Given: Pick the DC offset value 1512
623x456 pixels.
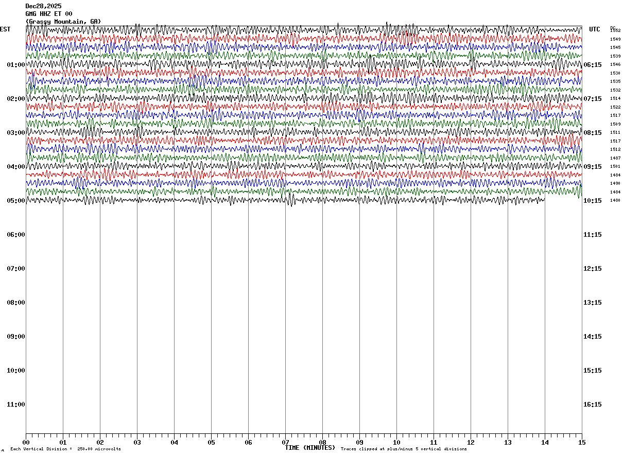Looking at the screenshot, I should coord(615,149).
